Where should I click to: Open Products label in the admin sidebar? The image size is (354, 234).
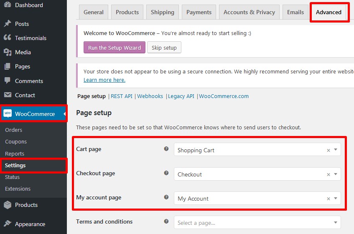[x=26, y=205]
